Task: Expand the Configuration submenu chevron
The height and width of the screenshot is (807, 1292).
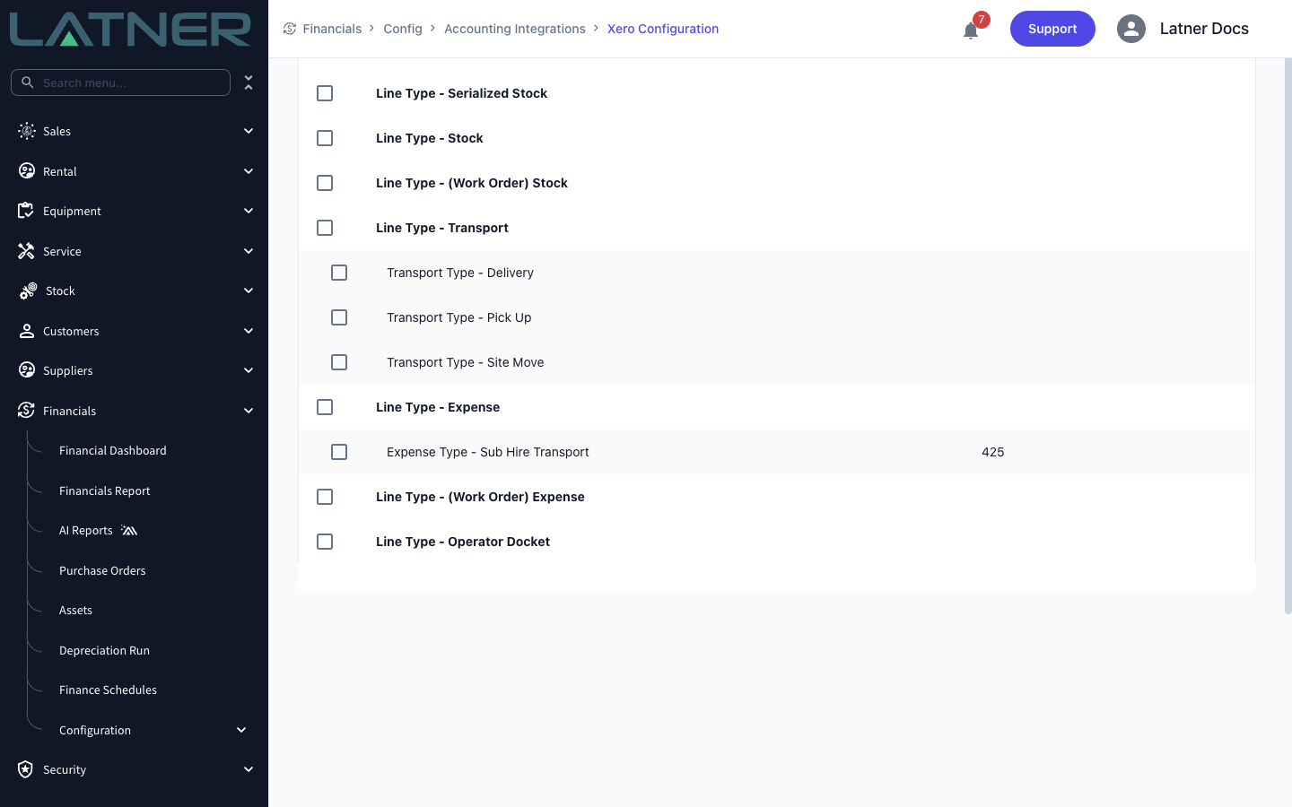Action: [x=241, y=730]
